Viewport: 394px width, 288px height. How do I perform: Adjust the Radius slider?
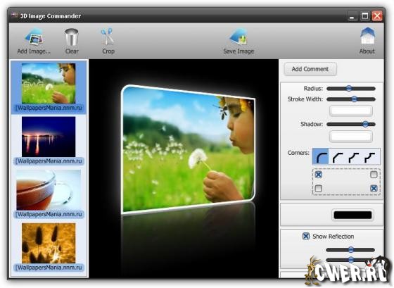pos(351,89)
